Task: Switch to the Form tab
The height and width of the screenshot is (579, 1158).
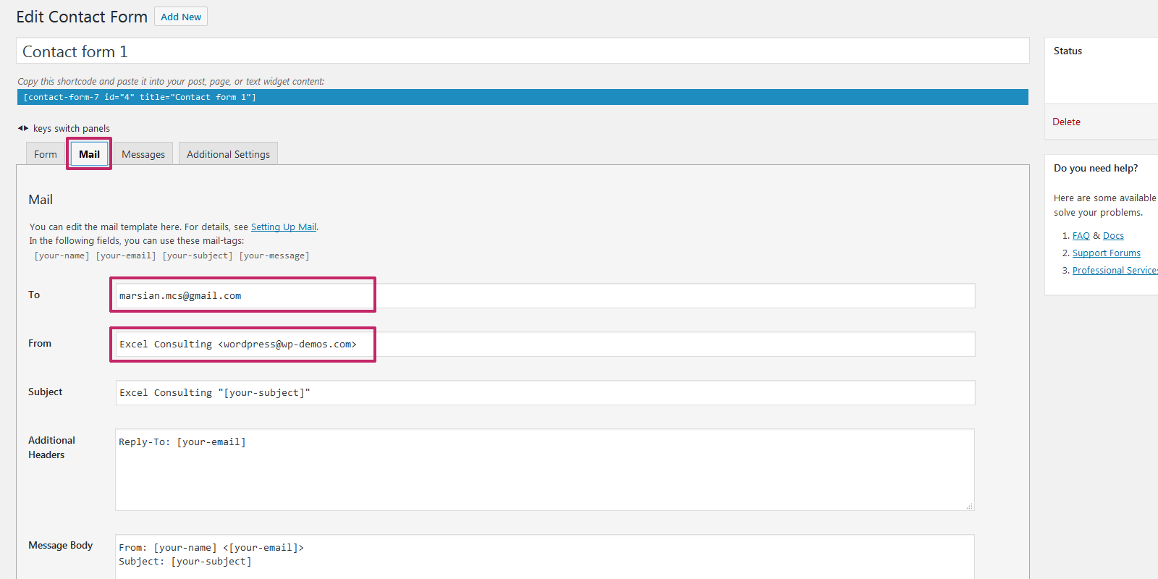Action: pos(45,154)
